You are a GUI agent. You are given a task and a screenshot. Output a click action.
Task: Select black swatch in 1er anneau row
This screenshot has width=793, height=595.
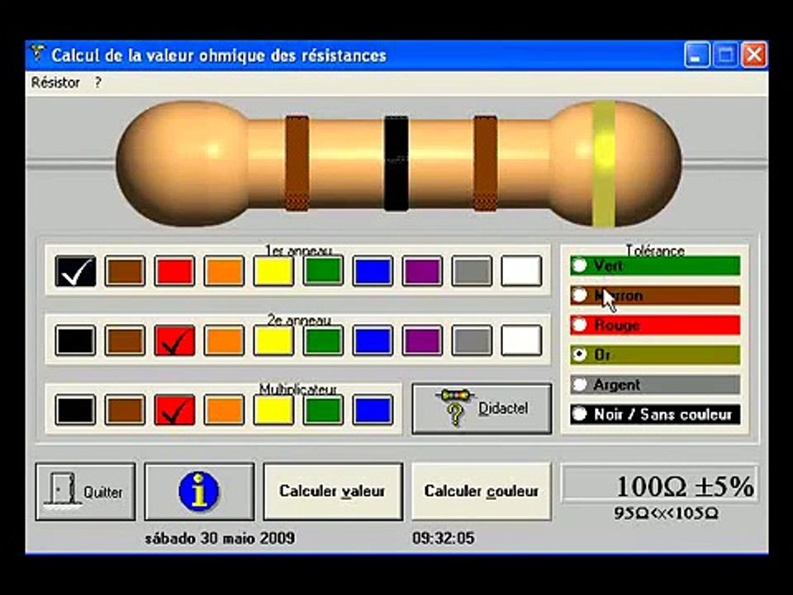pos(75,271)
